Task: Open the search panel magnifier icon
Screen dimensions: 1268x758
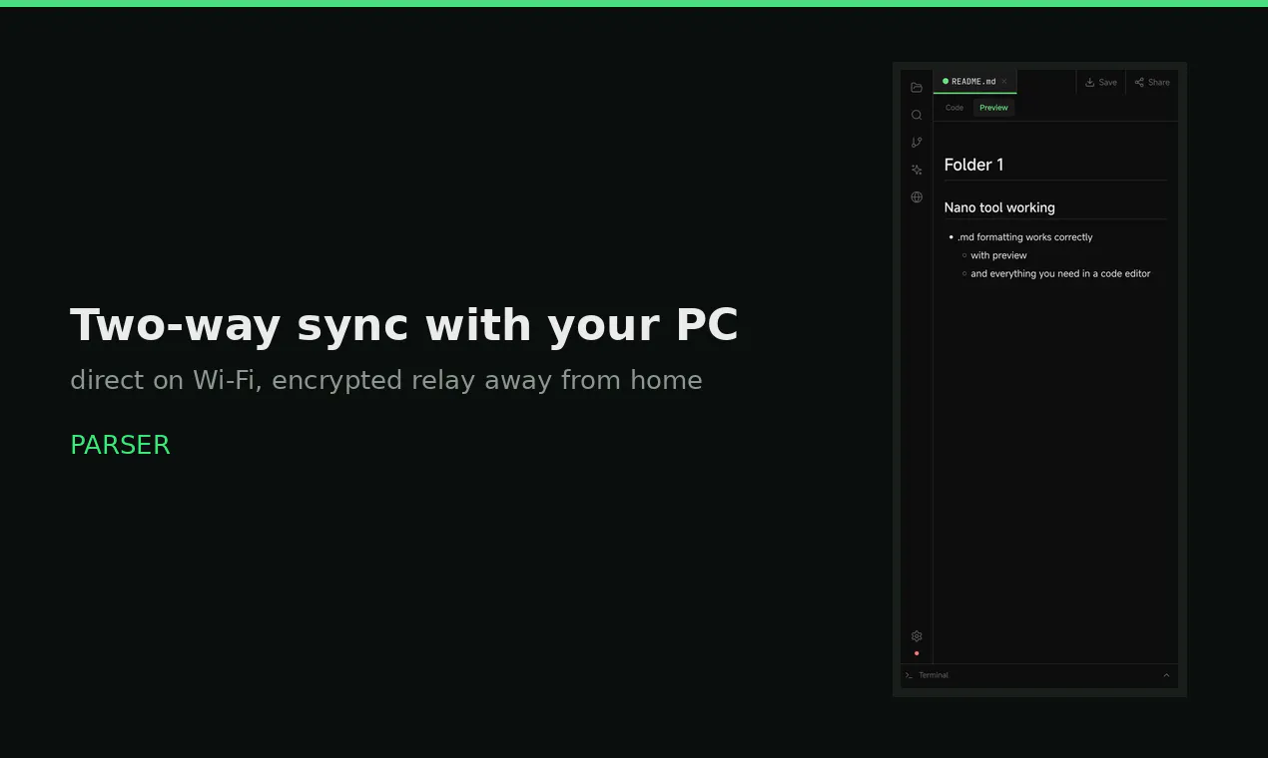Action: click(x=917, y=115)
